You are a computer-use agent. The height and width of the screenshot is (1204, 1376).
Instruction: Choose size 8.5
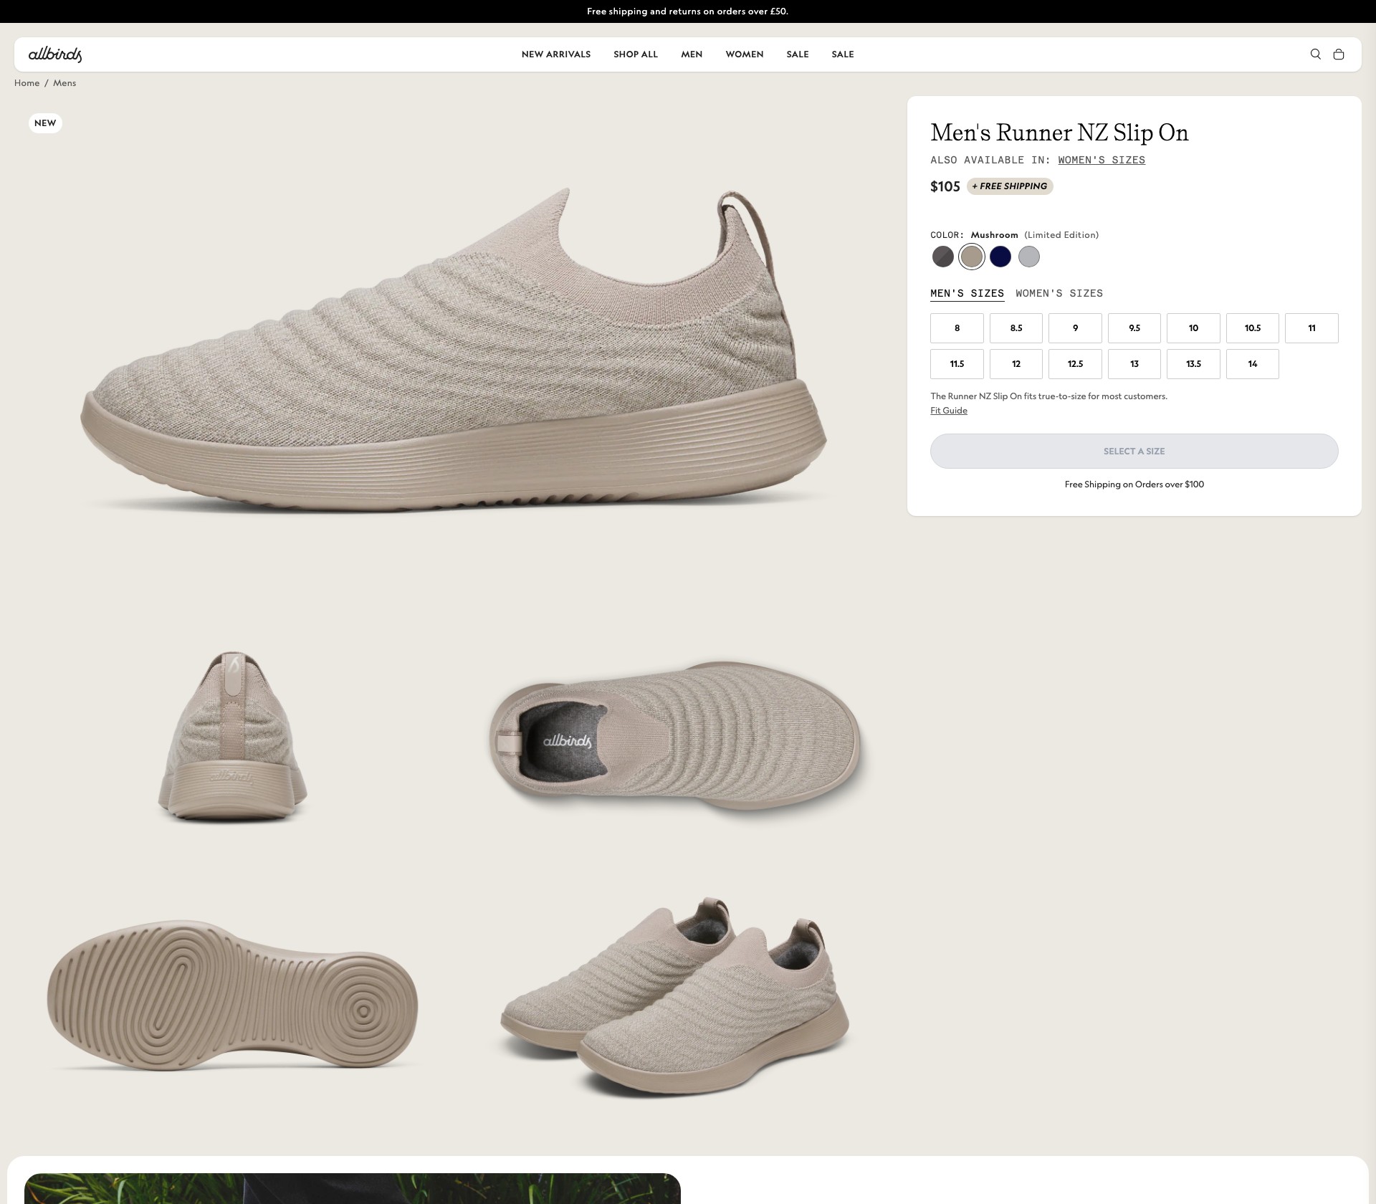coord(1016,328)
